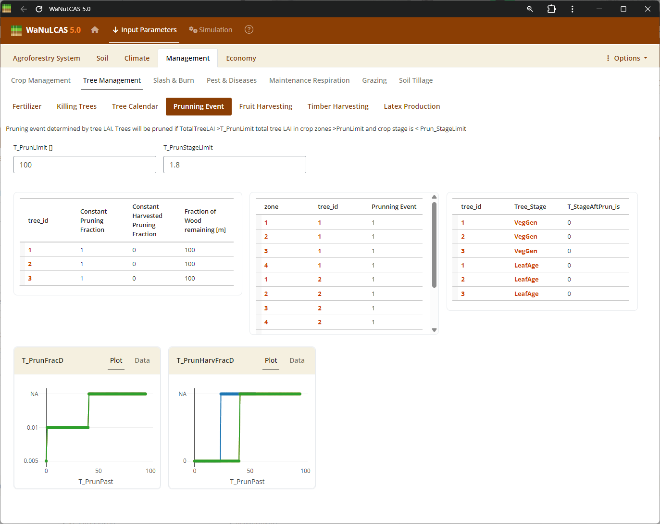Switch to the Simulation section
The height and width of the screenshot is (524, 660).
click(211, 30)
